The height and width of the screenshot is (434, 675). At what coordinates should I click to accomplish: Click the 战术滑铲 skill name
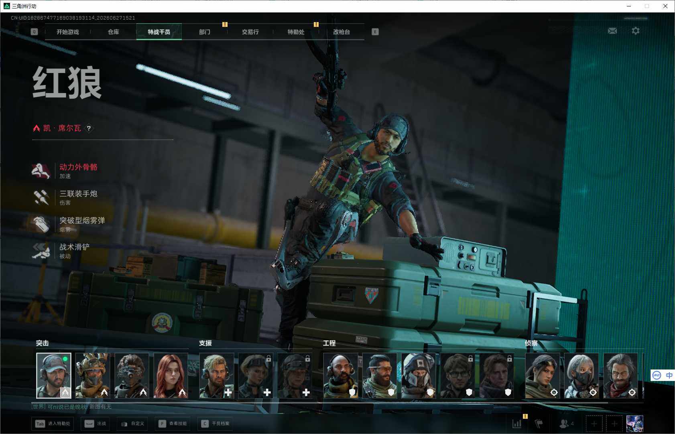(x=75, y=247)
